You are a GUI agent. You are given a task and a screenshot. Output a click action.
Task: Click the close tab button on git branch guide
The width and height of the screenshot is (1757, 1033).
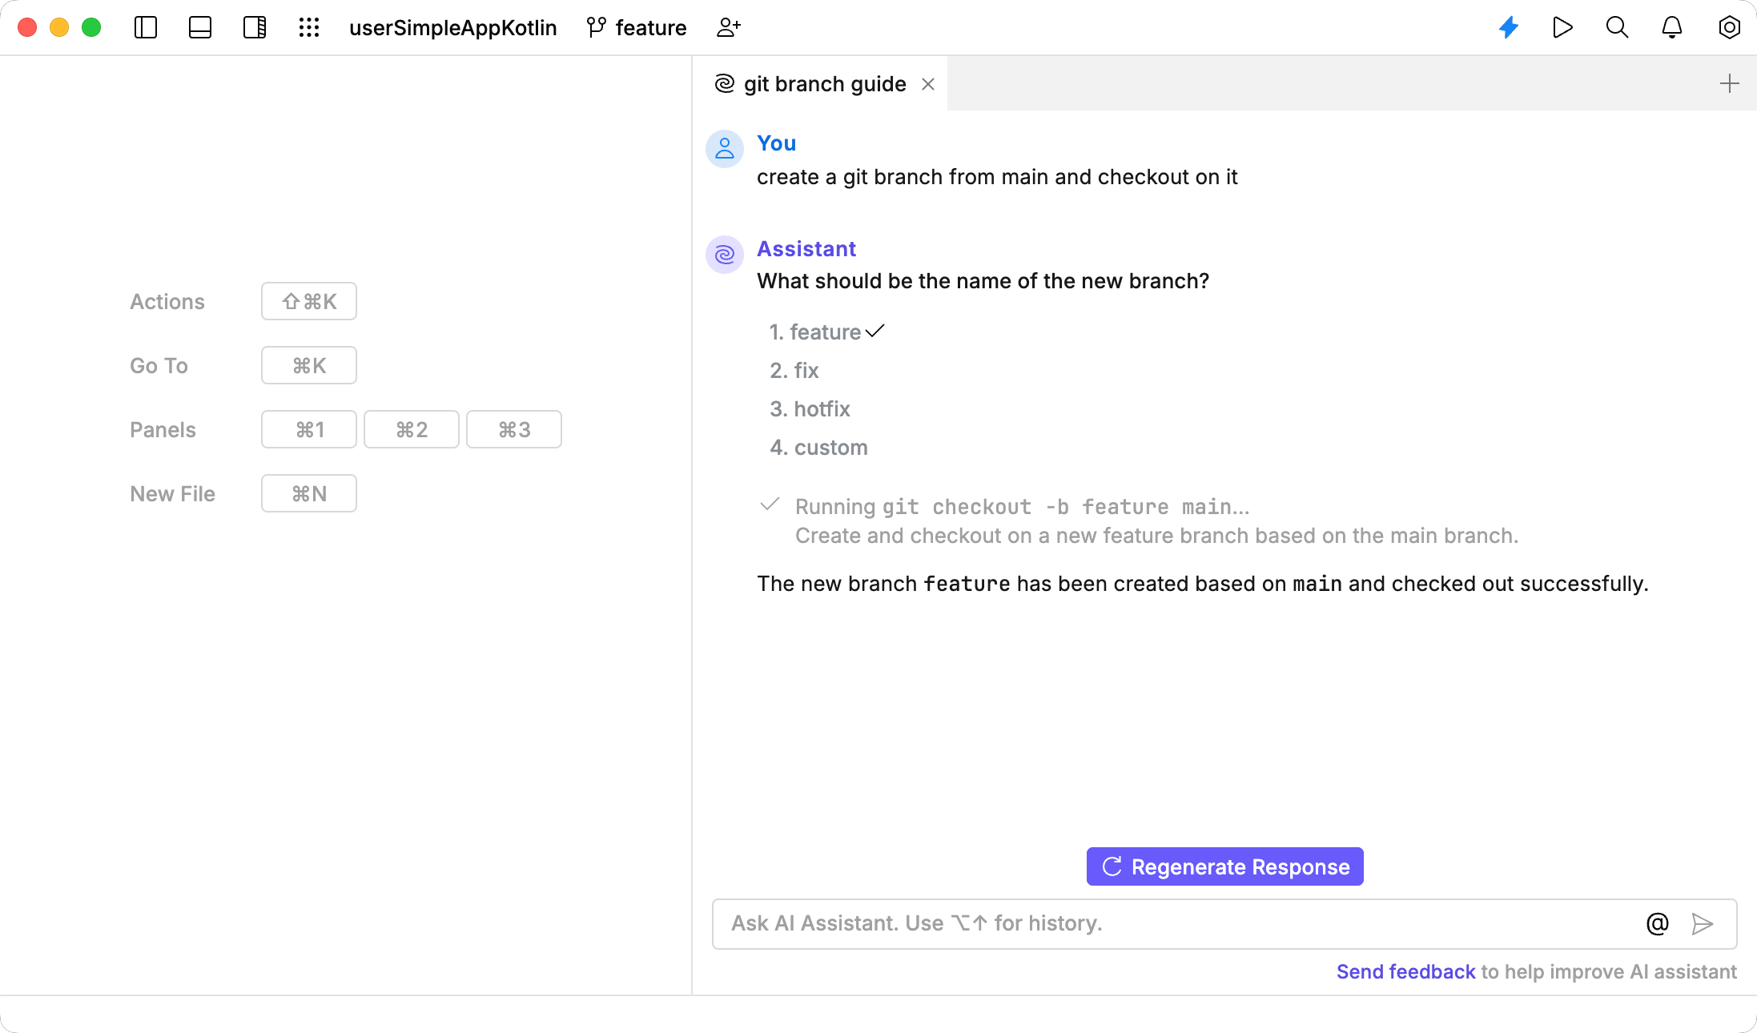coord(930,83)
